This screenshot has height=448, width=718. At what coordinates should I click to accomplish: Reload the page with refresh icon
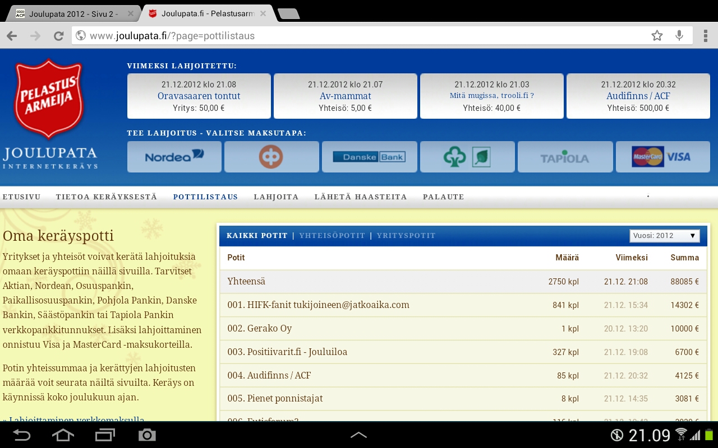[x=58, y=36]
